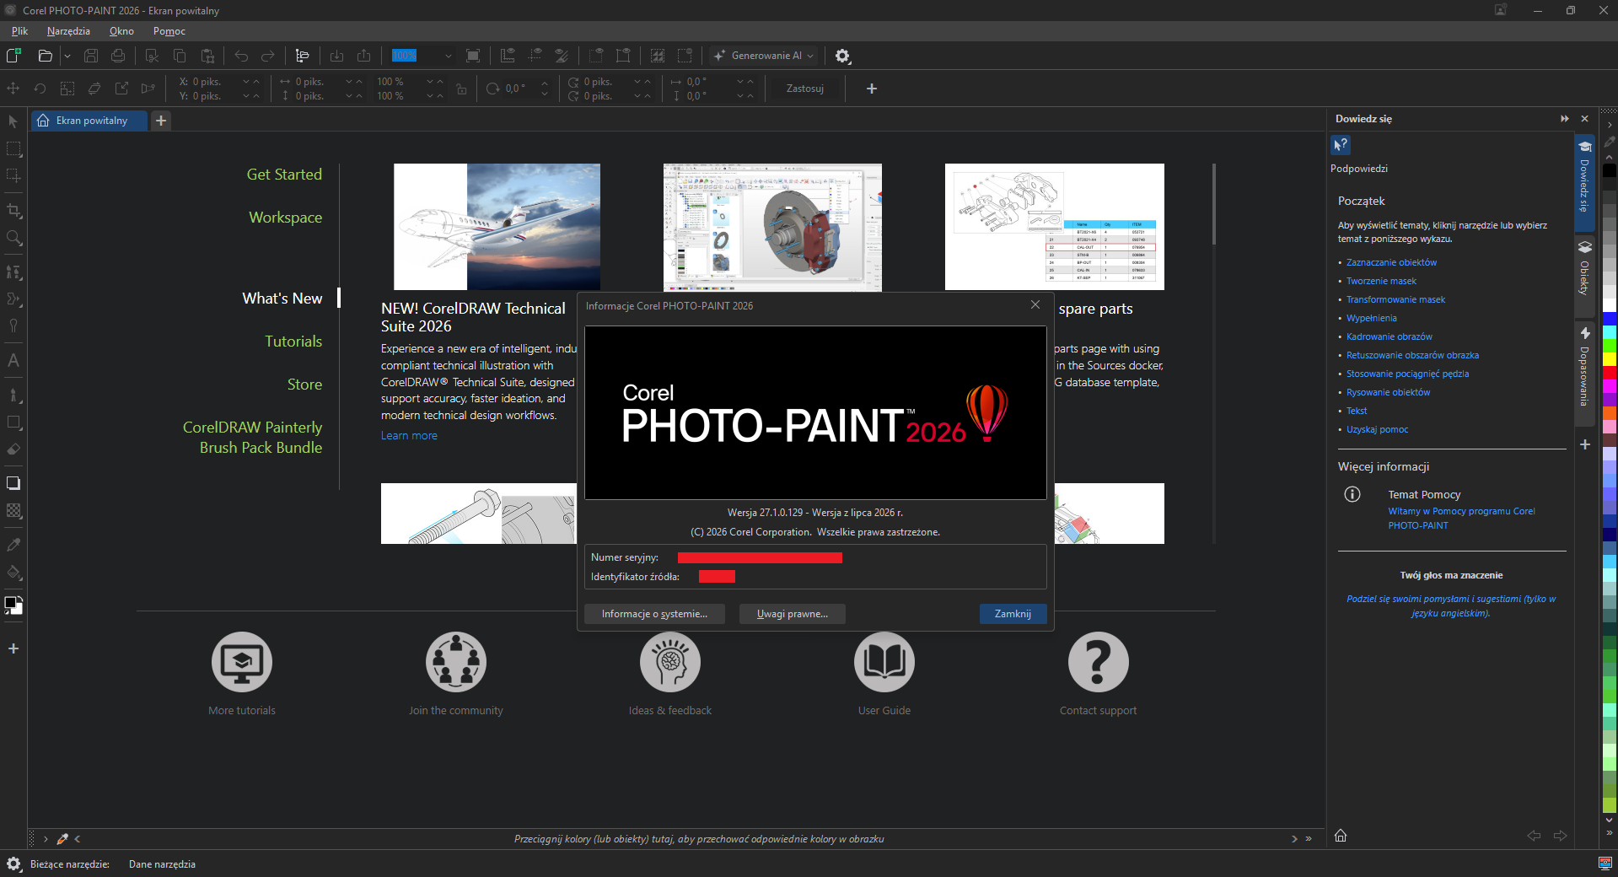The height and width of the screenshot is (877, 1618).
Task: Click the airplane illustration thumbnail
Action: (x=497, y=227)
